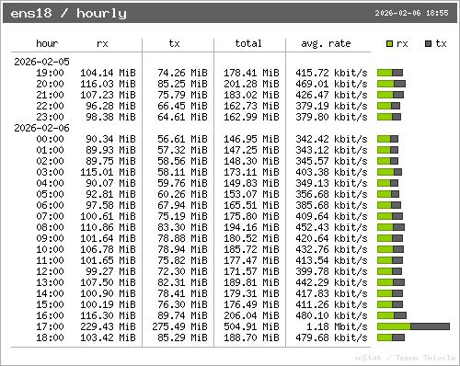Click rx value '96.28 MiB'
Screen dimensions: 460x366
point(110,106)
